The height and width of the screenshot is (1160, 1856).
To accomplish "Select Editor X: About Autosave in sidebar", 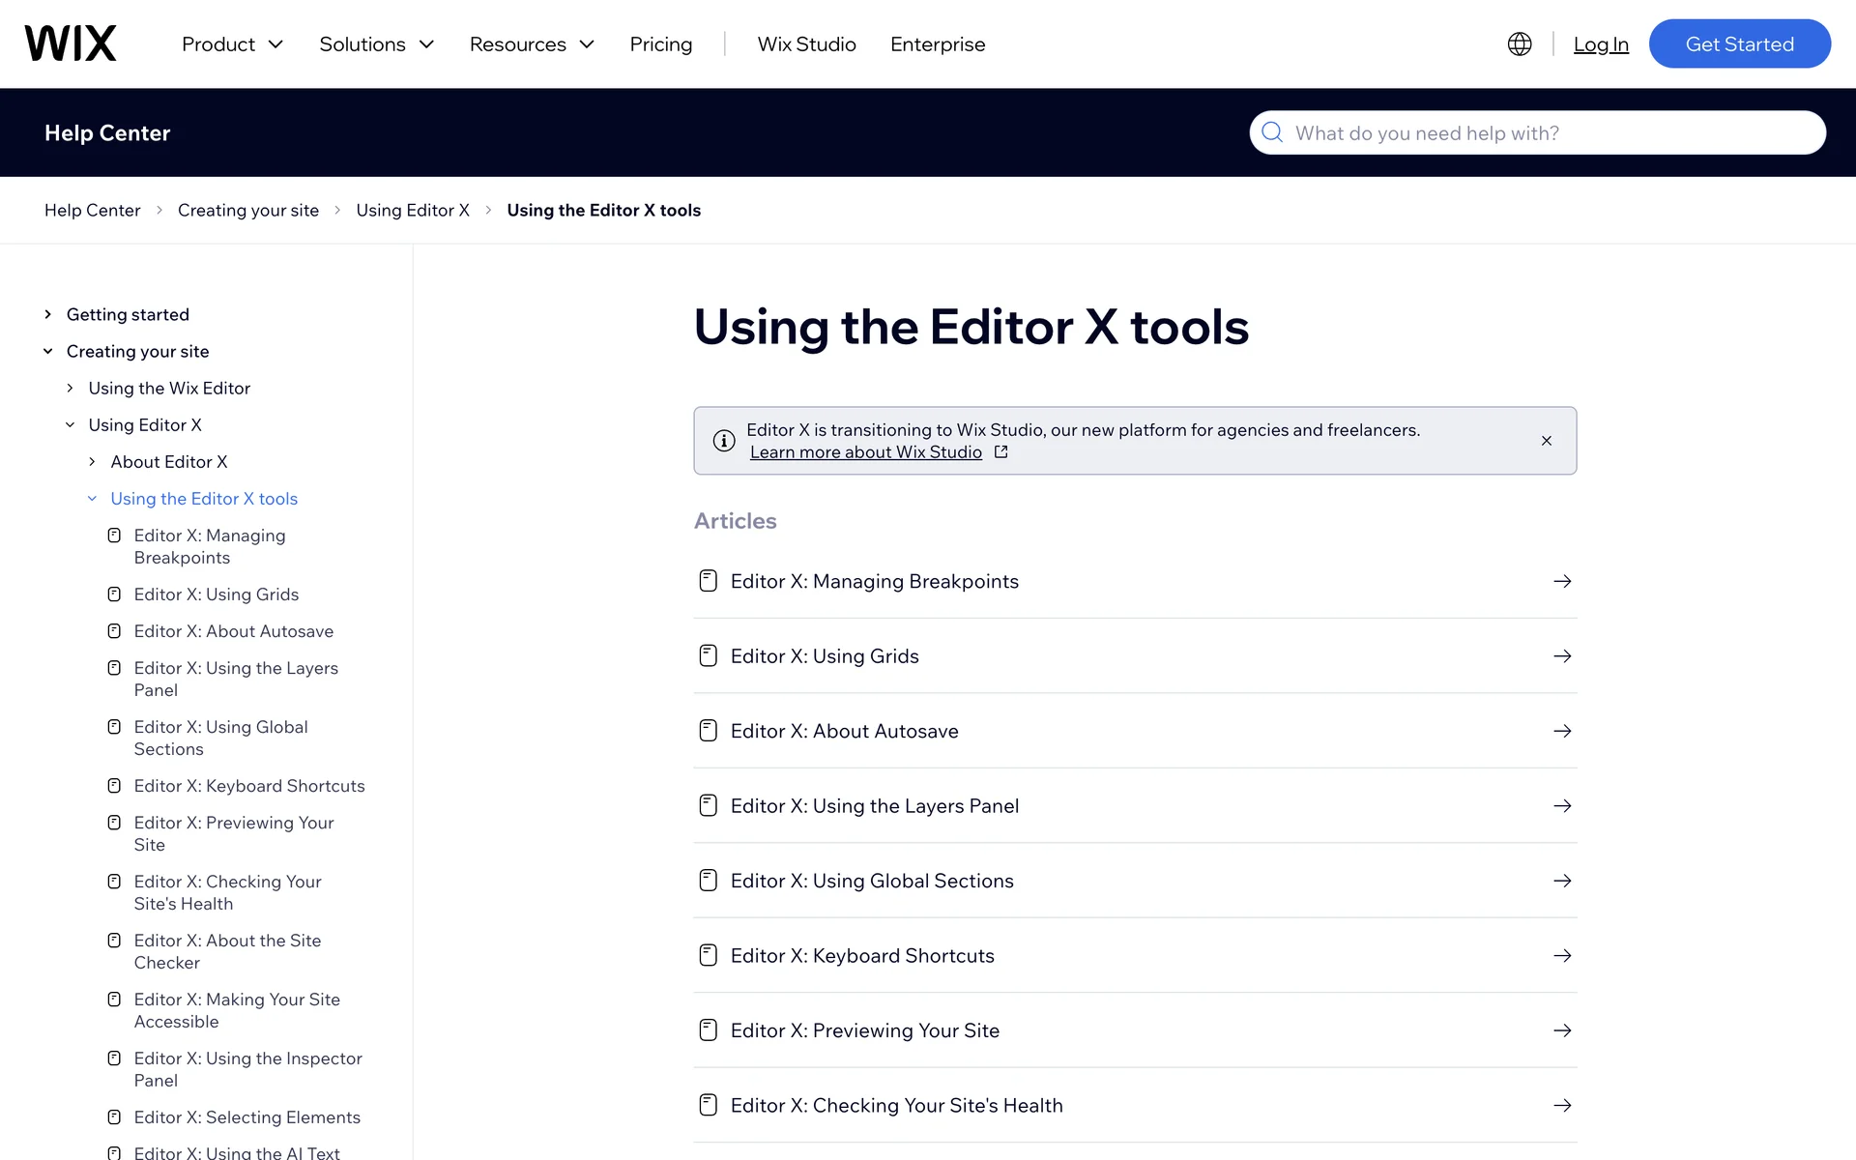I will (233, 631).
